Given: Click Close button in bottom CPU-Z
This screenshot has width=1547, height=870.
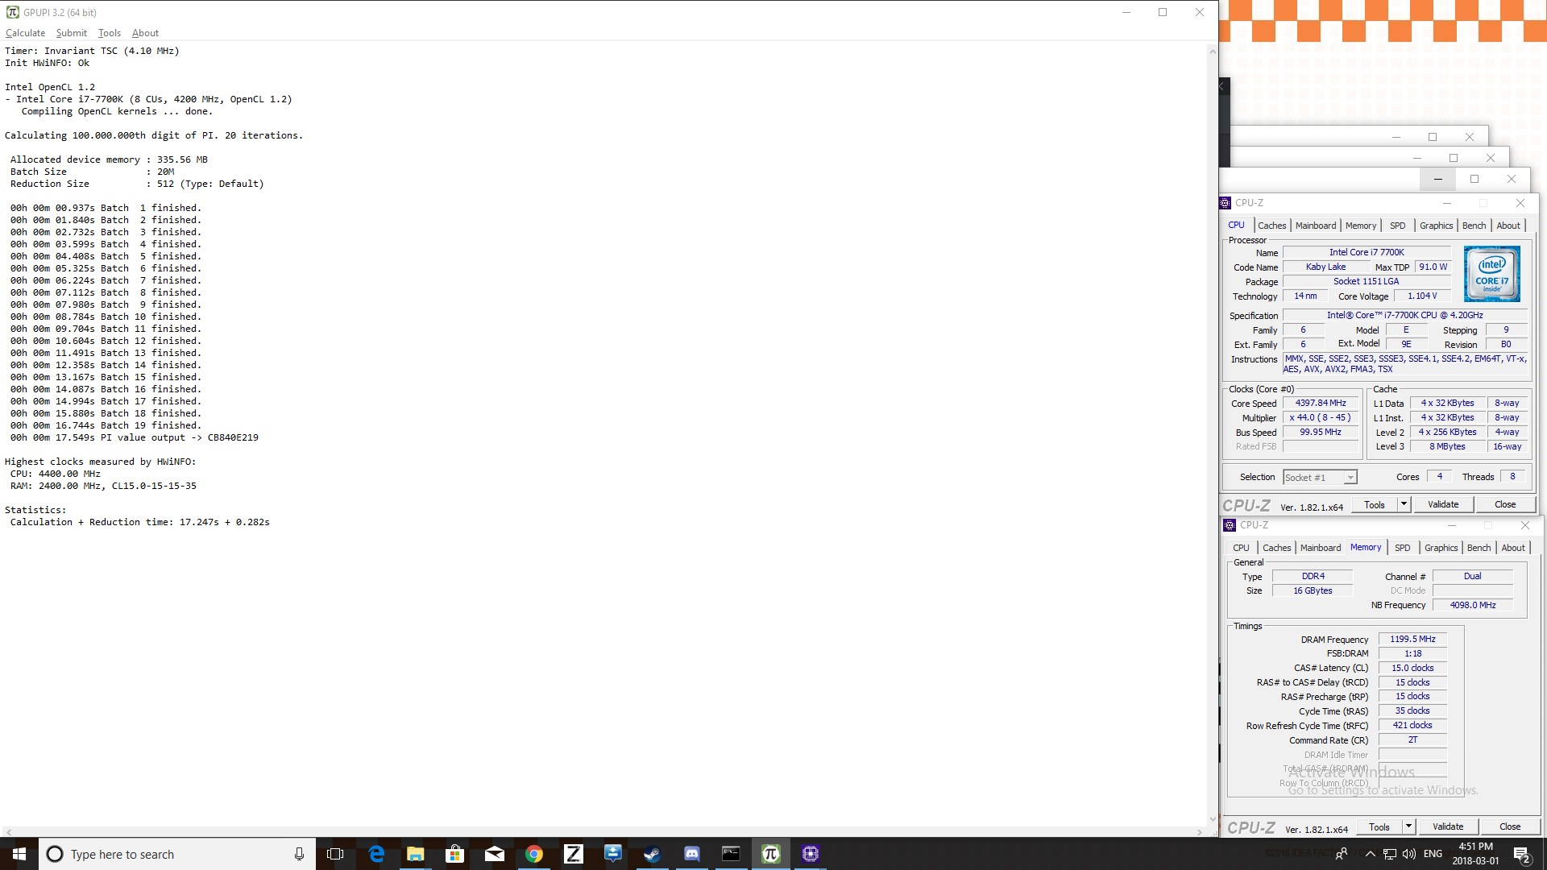Looking at the screenshot, I should tap(1510, 827).
